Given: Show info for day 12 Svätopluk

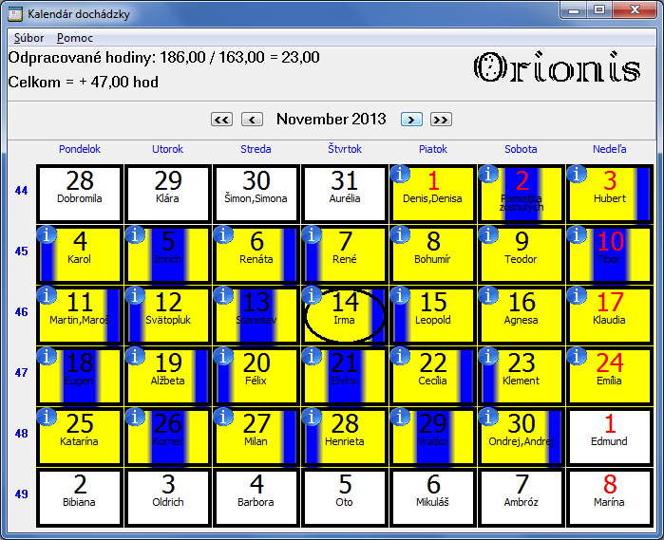Looking at the screenshot, I should point(135,295).
